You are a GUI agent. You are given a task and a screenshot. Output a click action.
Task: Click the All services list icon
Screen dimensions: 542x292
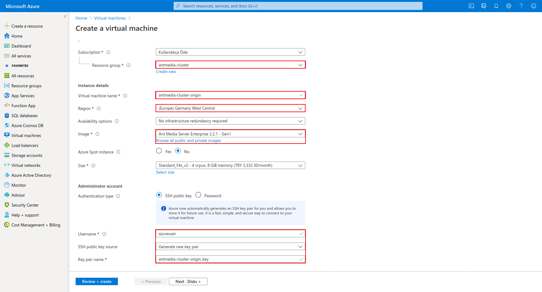click(x=7, y=56)
